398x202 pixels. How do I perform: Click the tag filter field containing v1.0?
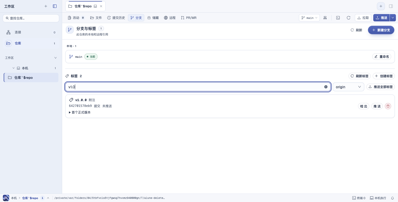click(198, 87)
